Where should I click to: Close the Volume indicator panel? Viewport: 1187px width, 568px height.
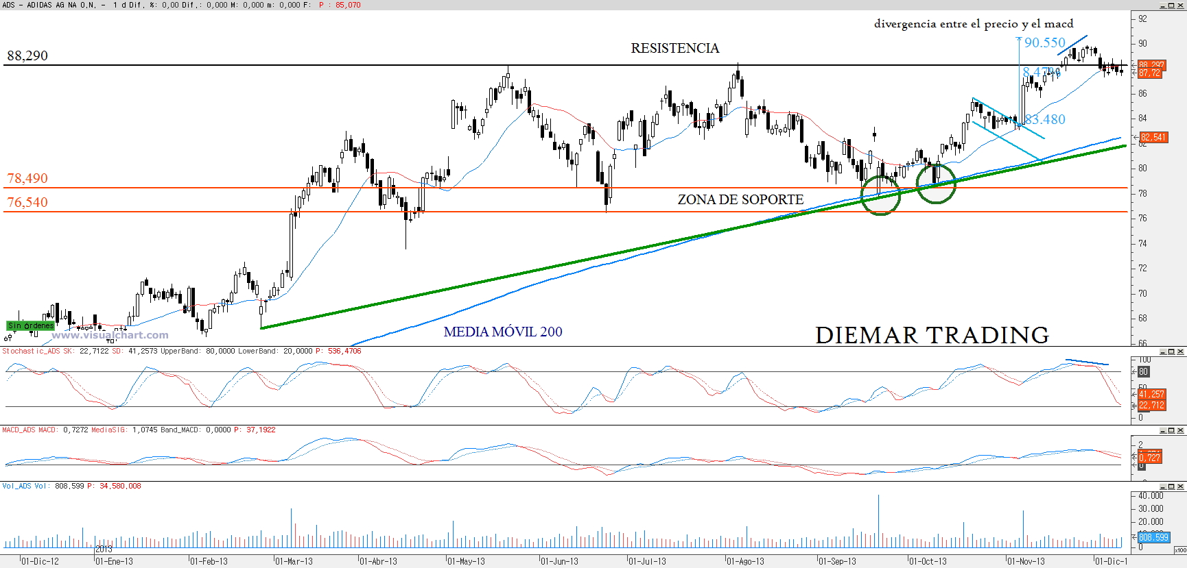click(1181, 486)
